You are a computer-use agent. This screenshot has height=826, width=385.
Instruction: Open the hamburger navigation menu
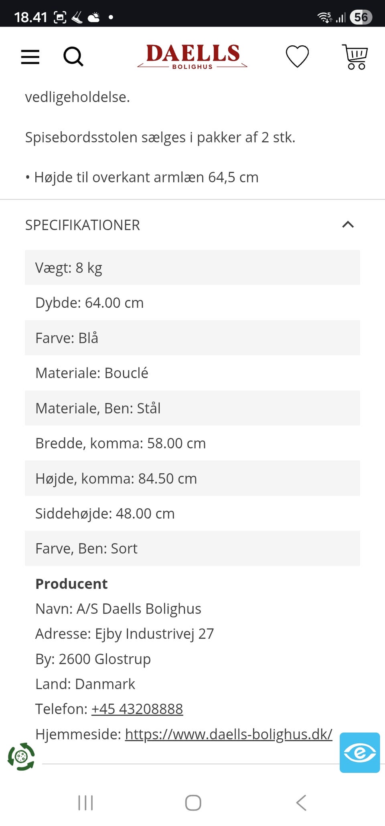pyautogui.click(x=30, y=57)
